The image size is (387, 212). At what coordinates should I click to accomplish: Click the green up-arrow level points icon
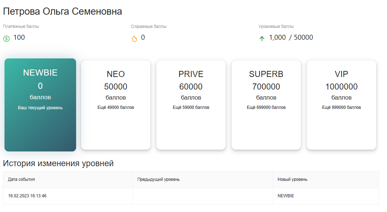point(262,39)
